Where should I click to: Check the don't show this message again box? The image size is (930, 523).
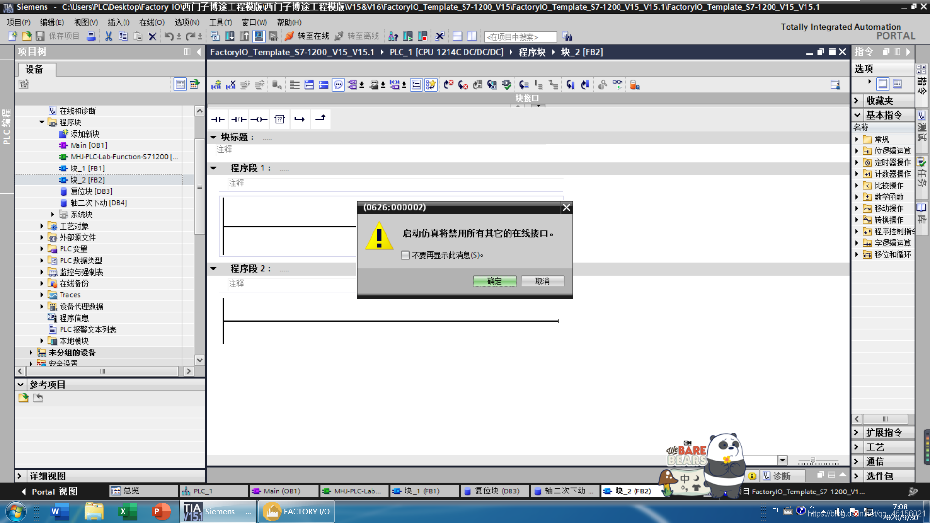point(405,255)
